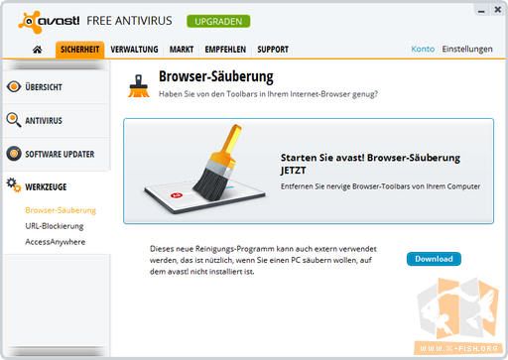The image size is (508, 360).
Task: Select the Software Updater disc icon
Action: click(14, 154)
